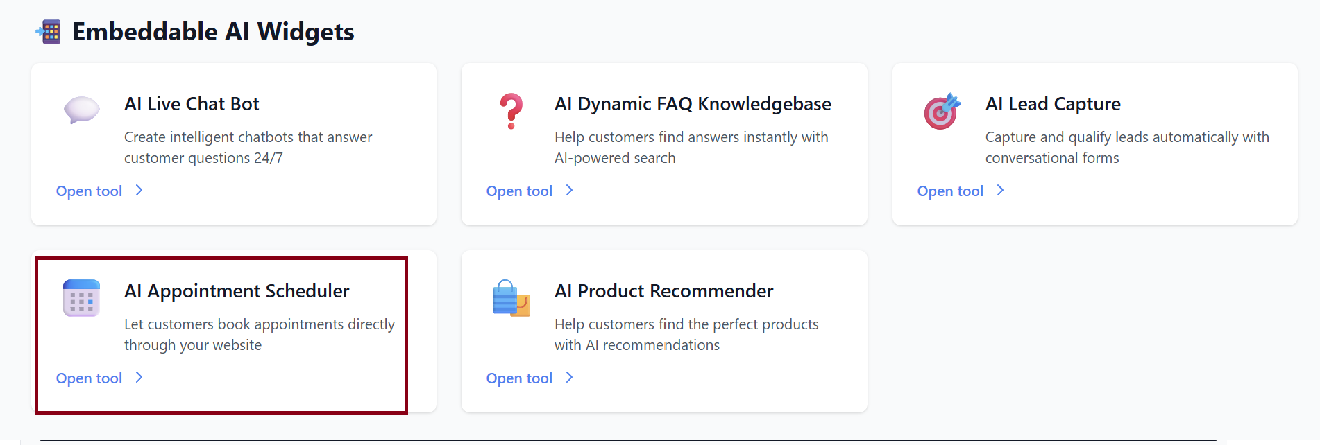Open tool link for AI Appointment Scheduler
Screen dimensions: 1320x445
point(89,378)
